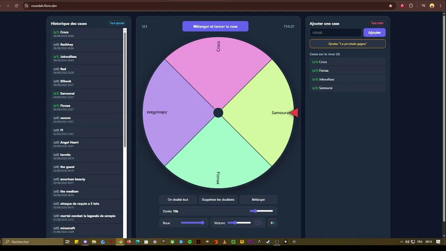Click the Ajouter button
This screenshot has width=446, height=251.
click(x=375, y=32)
